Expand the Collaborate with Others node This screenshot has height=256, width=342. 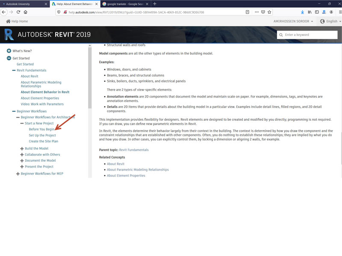coord(22,154)
